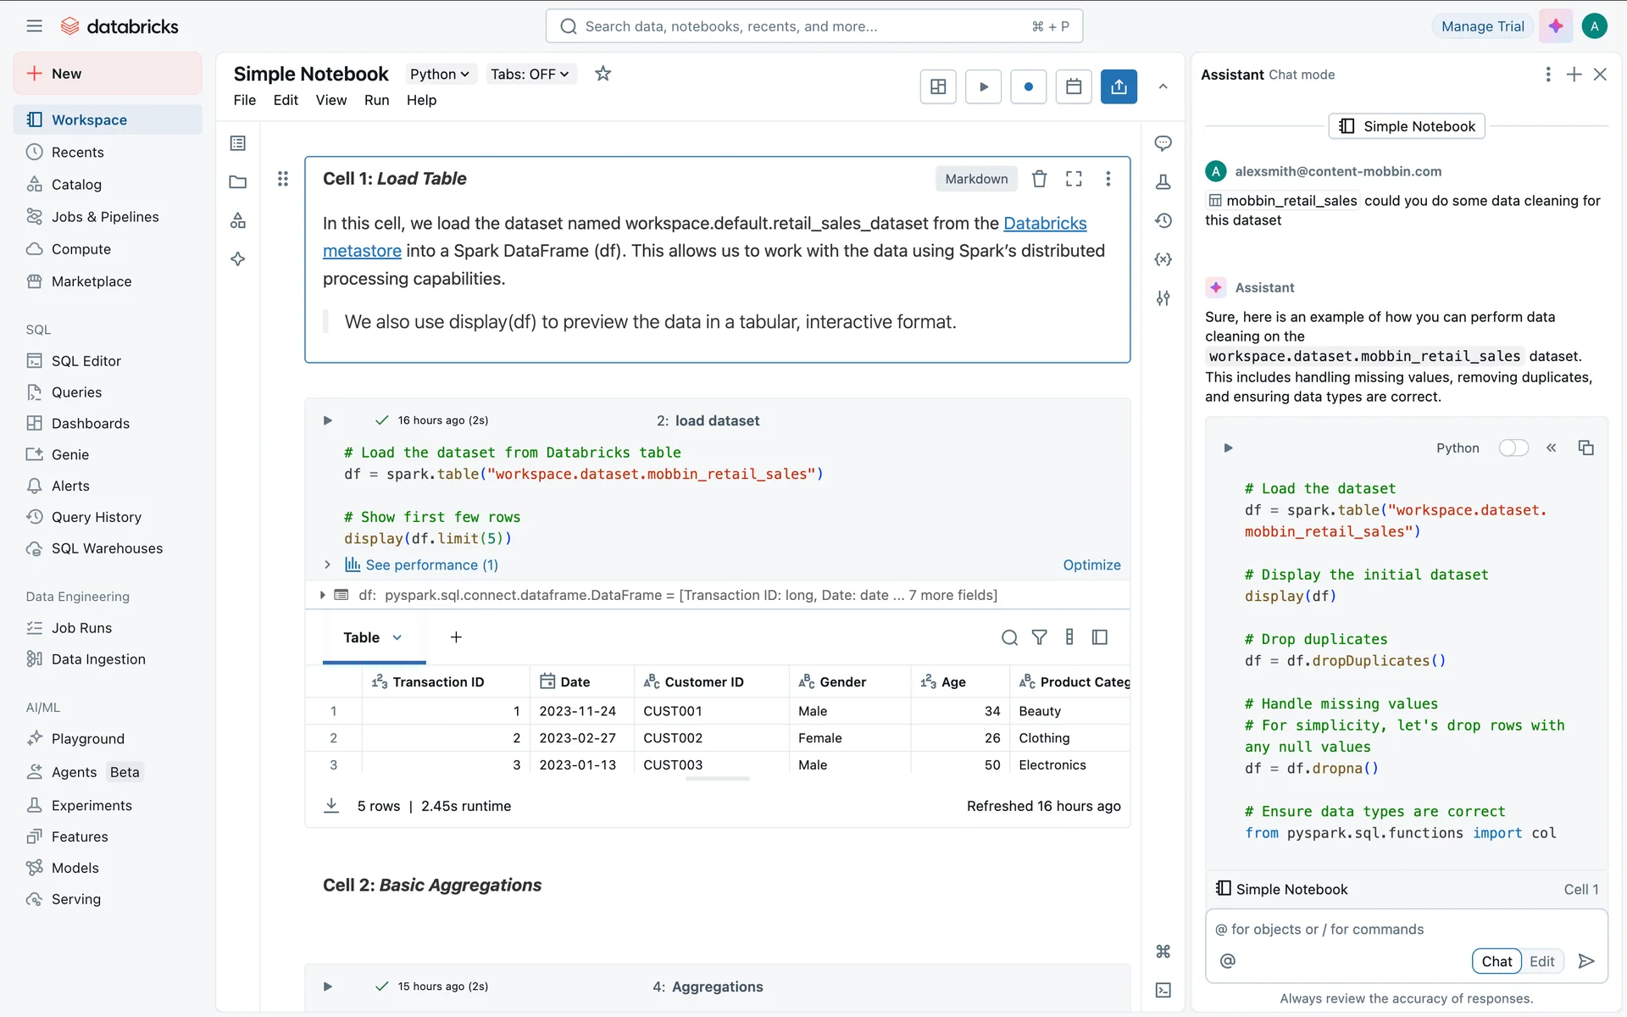The width and height of the screenshot is (1627, 1017).
Task: Click the Optimize link
Action: (1091, 564)
